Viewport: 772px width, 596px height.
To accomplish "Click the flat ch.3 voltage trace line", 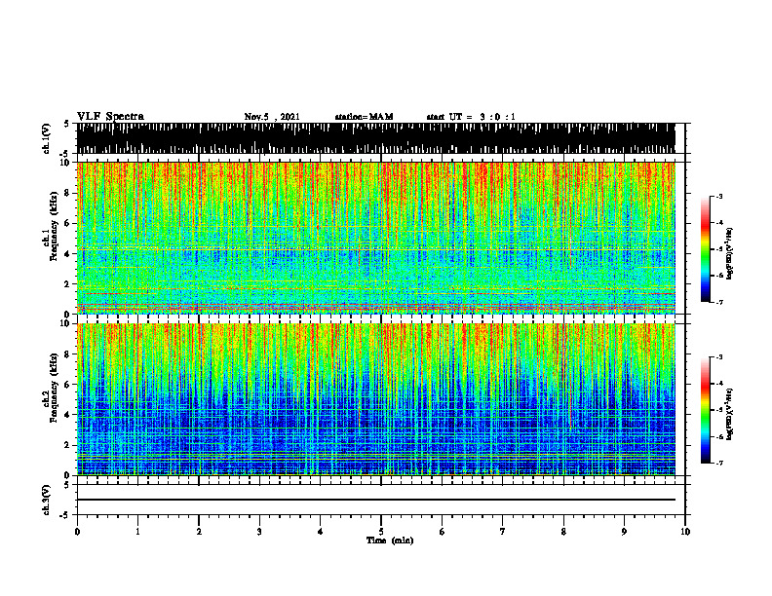I will pyautogui.click(x=375, y=500).
